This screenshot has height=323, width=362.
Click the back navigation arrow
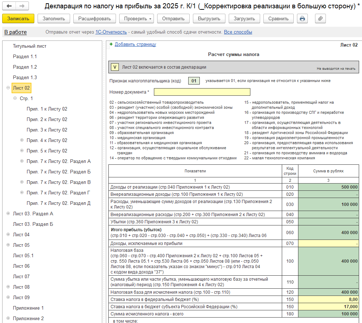click(9, 7)
